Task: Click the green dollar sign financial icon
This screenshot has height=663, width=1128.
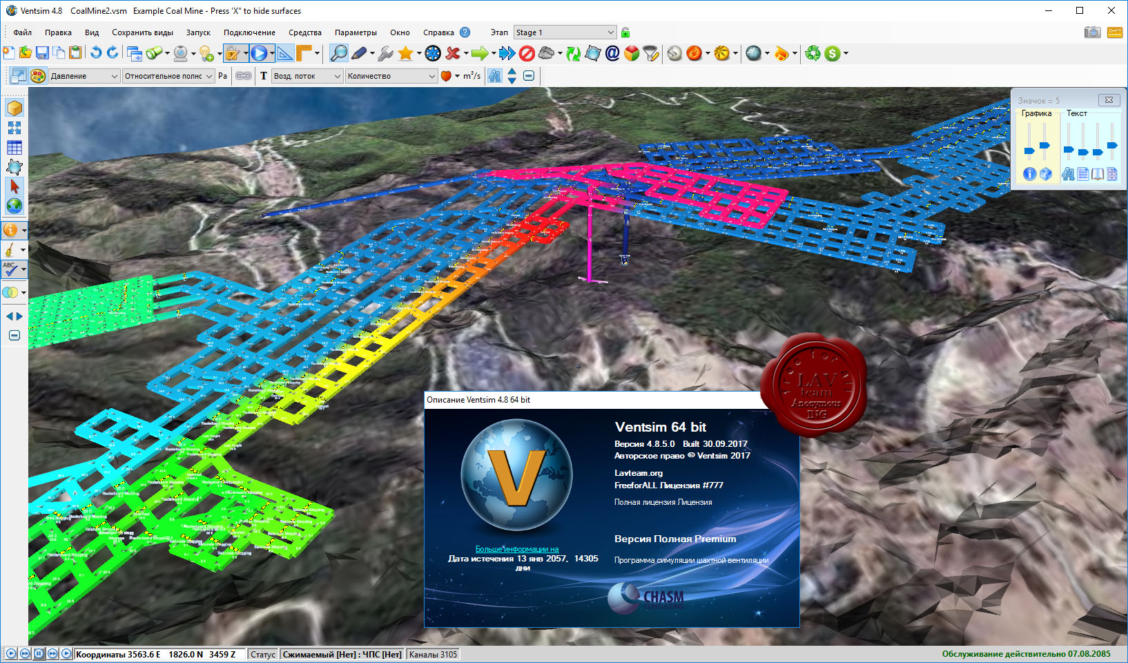Action: pyautogui.click(x=833, y=53)
